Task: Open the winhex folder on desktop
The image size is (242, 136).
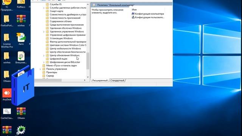Action: click(x=7, y=58)
